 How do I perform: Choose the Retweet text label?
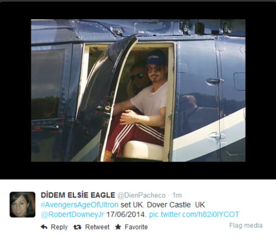pos(97,227)
